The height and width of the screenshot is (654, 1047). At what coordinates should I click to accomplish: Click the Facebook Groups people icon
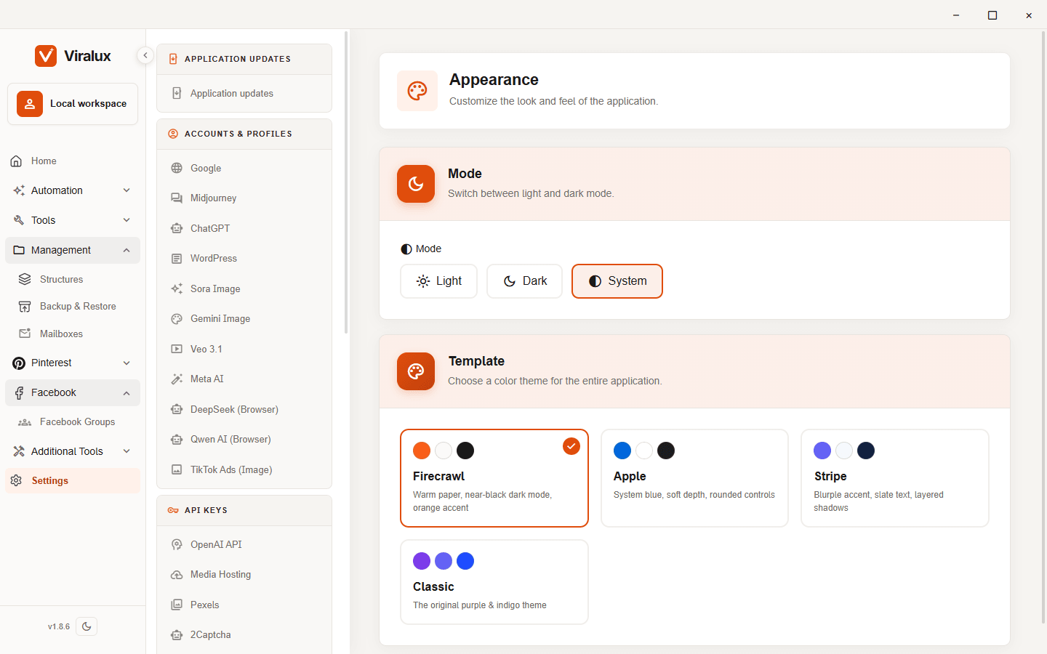point(25,422)
